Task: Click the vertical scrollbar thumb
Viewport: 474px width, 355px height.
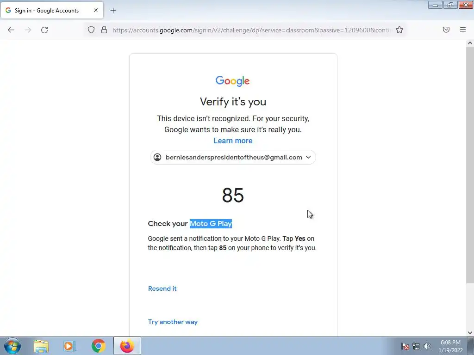Action: coord(470,165)
